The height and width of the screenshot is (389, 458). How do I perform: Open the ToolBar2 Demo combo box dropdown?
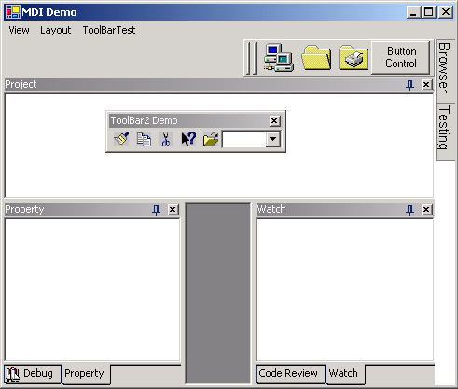(273, 139)
